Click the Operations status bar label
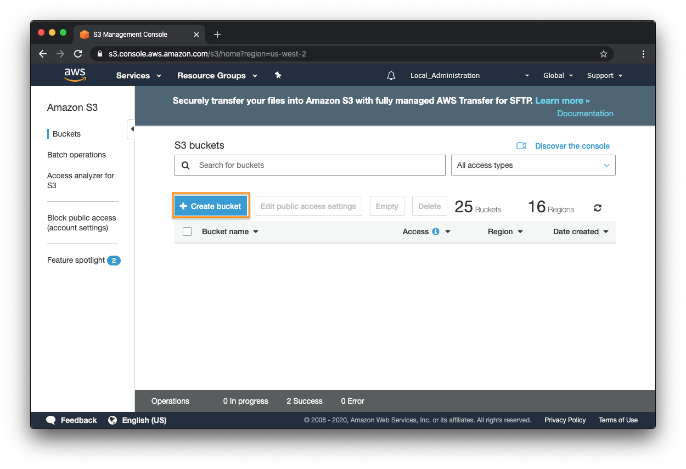Image resolution: width=686 pixels, height=469 pixels. pos(170,401)
